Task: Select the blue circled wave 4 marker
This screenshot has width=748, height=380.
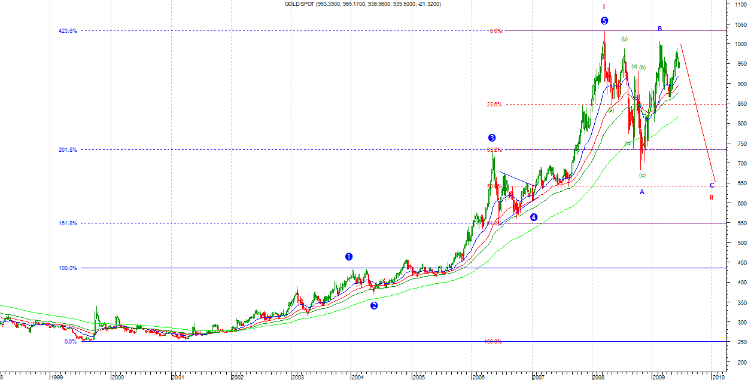Action: point(533,217)
